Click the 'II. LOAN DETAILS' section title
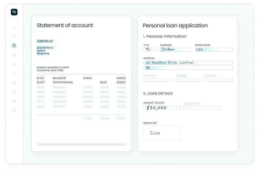 (x=158, y=94)
